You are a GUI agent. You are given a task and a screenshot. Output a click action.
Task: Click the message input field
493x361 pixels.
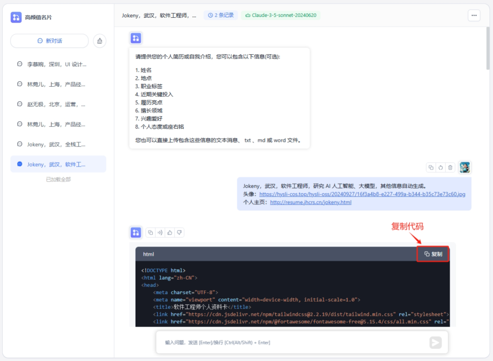[292, 342]
